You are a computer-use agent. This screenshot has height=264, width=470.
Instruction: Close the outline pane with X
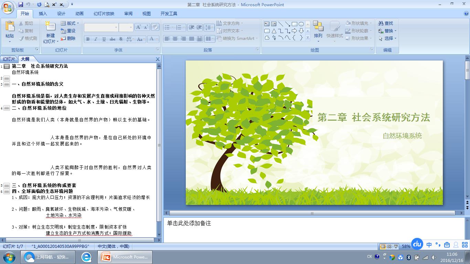point(158,59)
